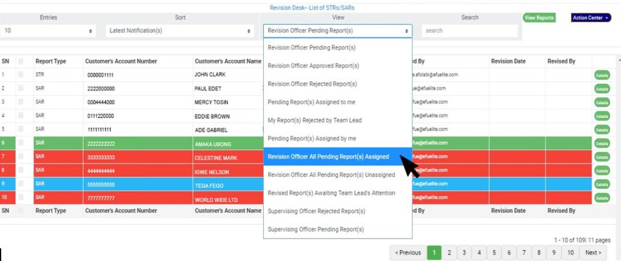Toggle select-all checkbox in table header
621x261 pixels.
(21, 61)
